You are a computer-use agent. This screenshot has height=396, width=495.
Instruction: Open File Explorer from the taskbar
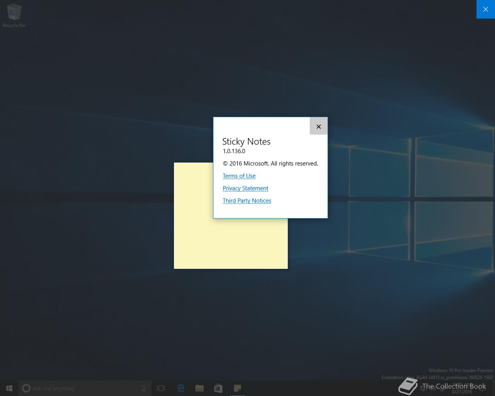click(x=199, y=388)
